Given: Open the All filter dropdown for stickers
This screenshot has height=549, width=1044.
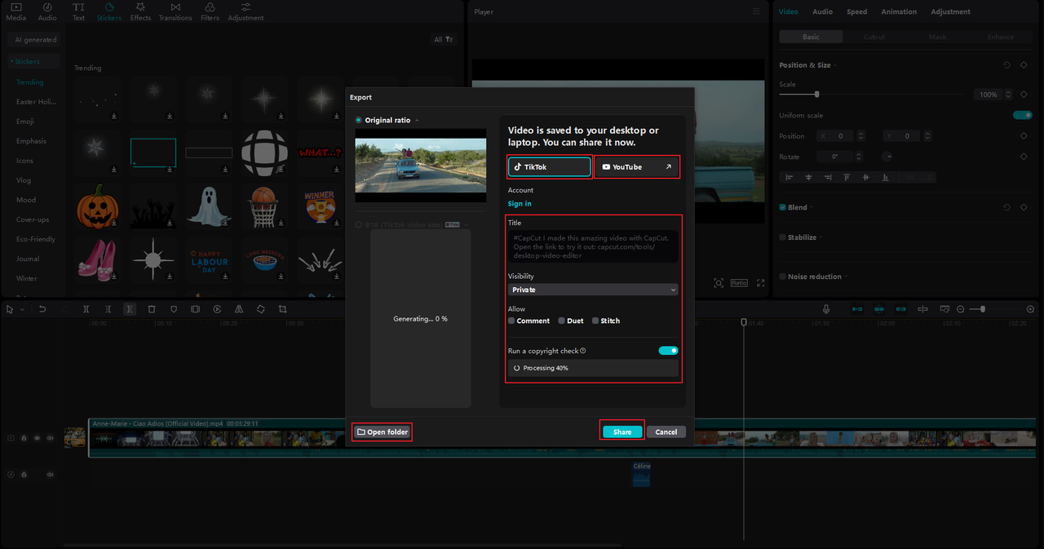Looking at the screenshot, I should pyautogui.click(x=444, y=39).
